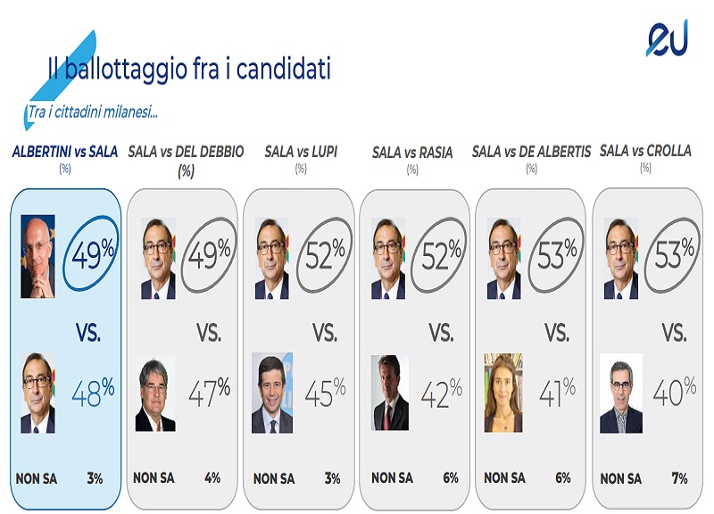
Task: Click the ALBERTINI vs SALA heading
Action: (x=64, y=152)
